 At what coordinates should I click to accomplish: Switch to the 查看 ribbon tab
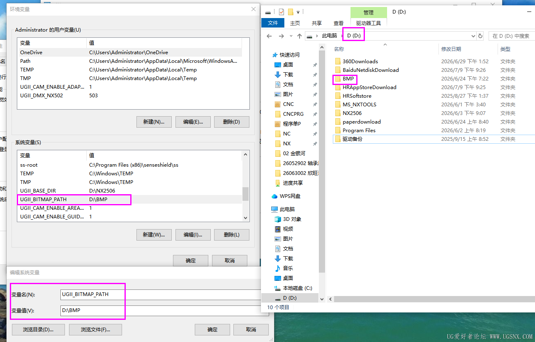339,23
